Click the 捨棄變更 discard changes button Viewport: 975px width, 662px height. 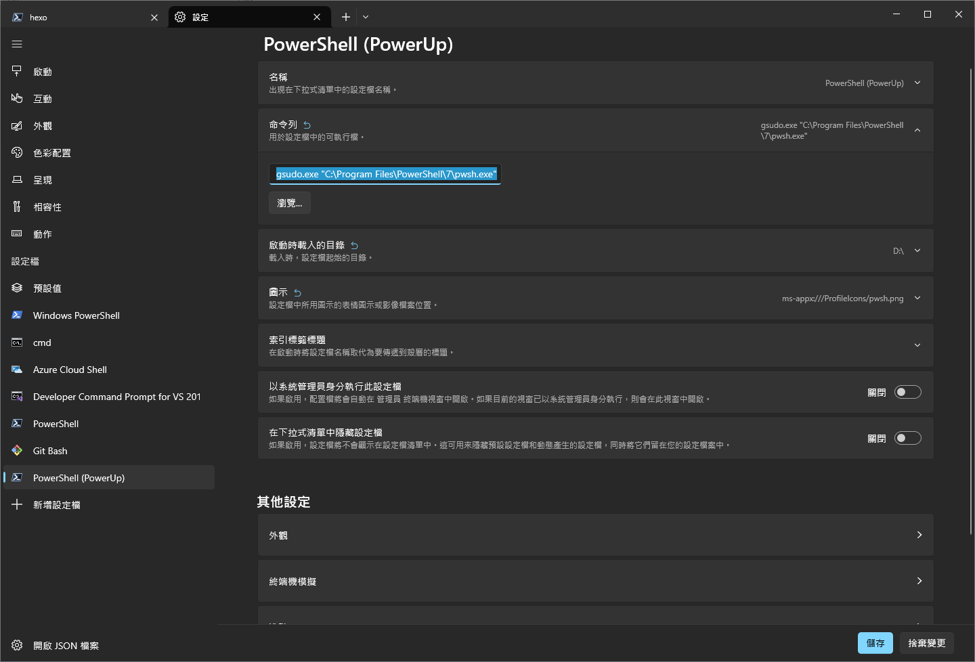927,643
